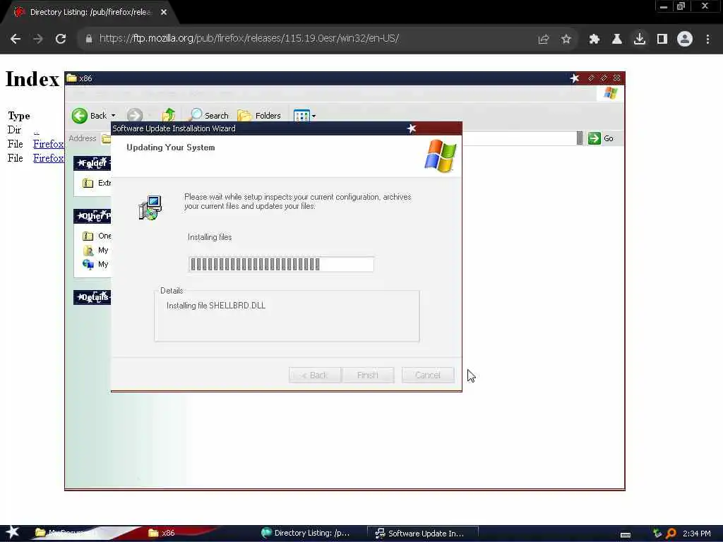Click the green Back button in x86 window

[90, 116]
